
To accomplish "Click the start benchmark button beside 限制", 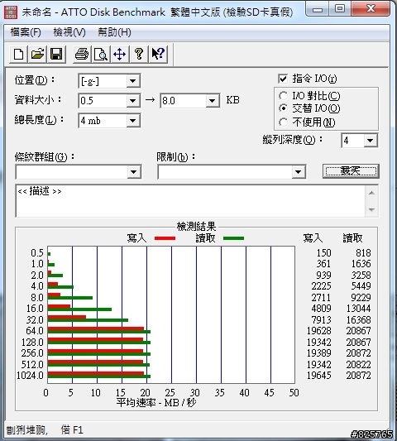I will (x=351, y=171).
